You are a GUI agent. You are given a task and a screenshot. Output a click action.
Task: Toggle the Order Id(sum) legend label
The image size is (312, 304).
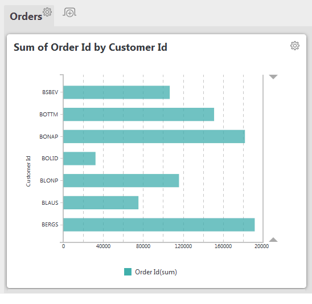(x=156, y=272)
